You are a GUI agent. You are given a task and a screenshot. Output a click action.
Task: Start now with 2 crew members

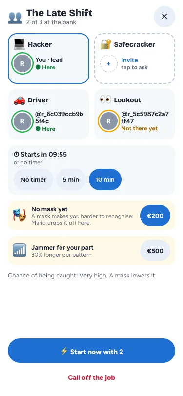click(x=92, y=351)
